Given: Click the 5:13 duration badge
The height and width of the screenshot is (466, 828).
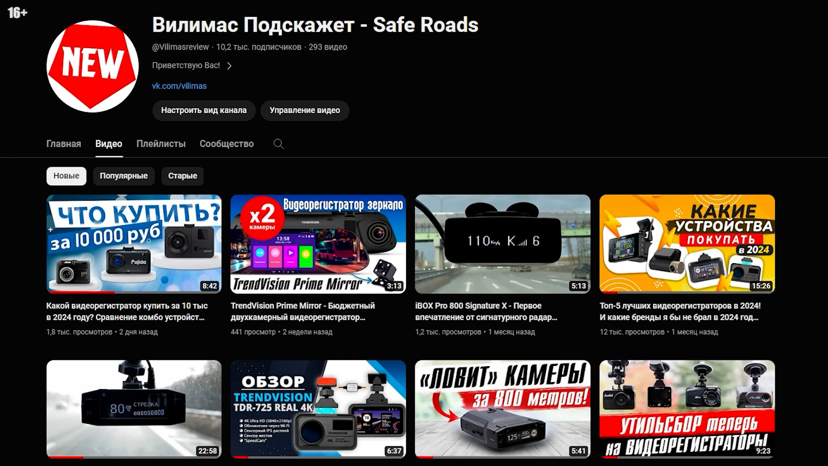Looking at the screenshot, I should pos(579,286).
